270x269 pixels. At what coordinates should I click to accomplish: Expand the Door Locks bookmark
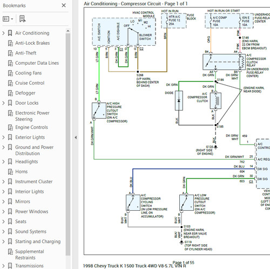(x=3, y=103)
